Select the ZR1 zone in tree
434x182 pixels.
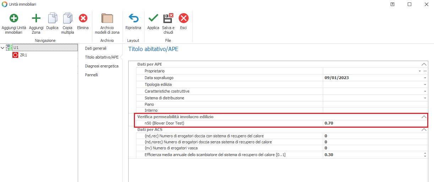point(23,55)
